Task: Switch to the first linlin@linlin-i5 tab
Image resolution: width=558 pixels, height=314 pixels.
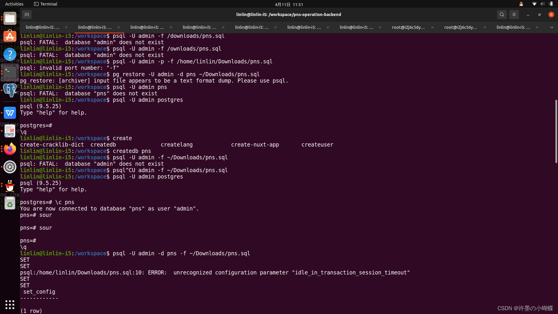Action: click(42, 27)
